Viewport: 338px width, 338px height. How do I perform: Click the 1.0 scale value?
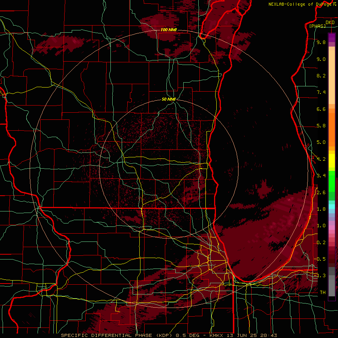click(x=321, y=226)
